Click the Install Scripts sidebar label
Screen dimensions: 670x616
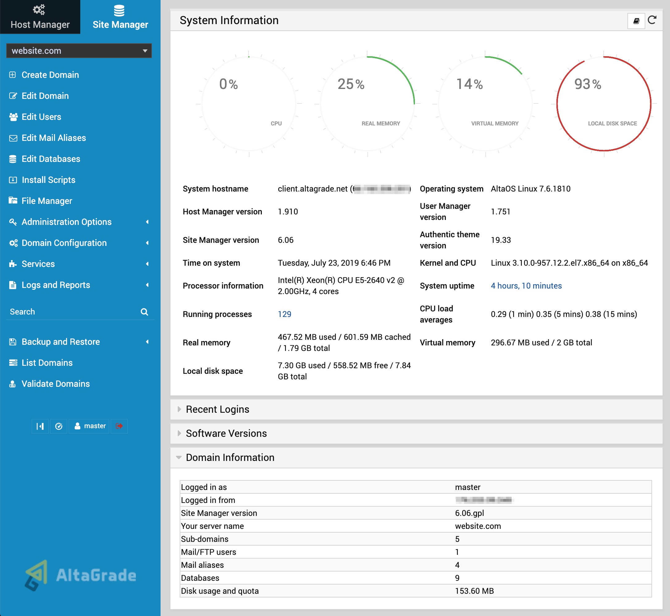[x=48, y=180]
